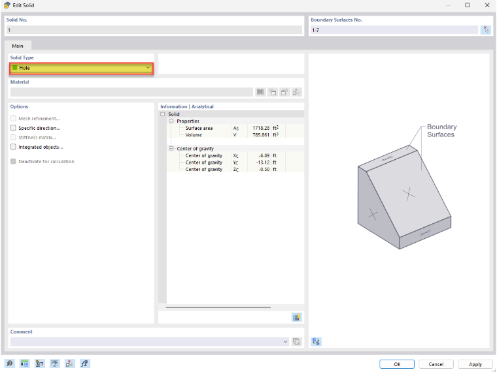Select the Surface area row

pos(235,128)
